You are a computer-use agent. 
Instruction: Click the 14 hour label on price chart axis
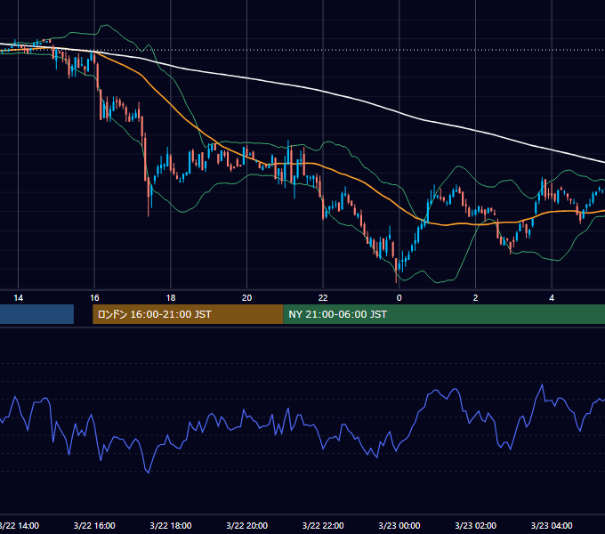(x=18, y=298)
